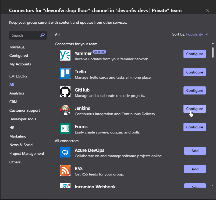Viewport: 216px width, 200px height.
Task: Open the Configured connectors section
Action: click(19, 55)
